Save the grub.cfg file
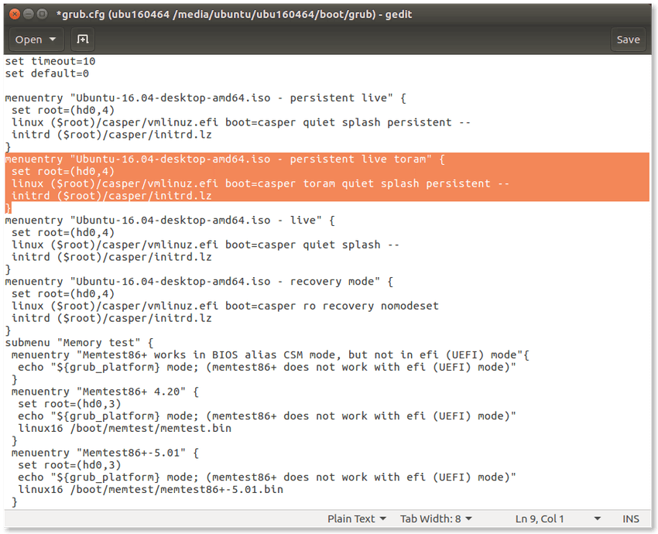The height and width of the screenshot is (534, 658). click(628, 39)
